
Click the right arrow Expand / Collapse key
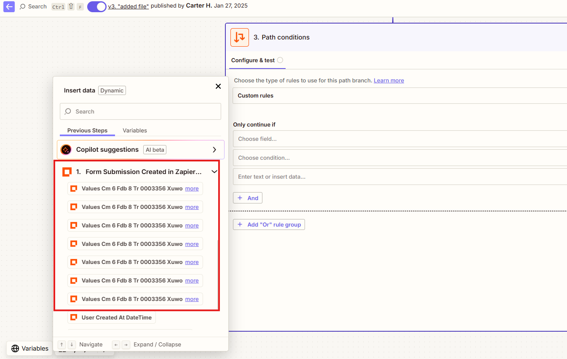(x=126, y=344)
